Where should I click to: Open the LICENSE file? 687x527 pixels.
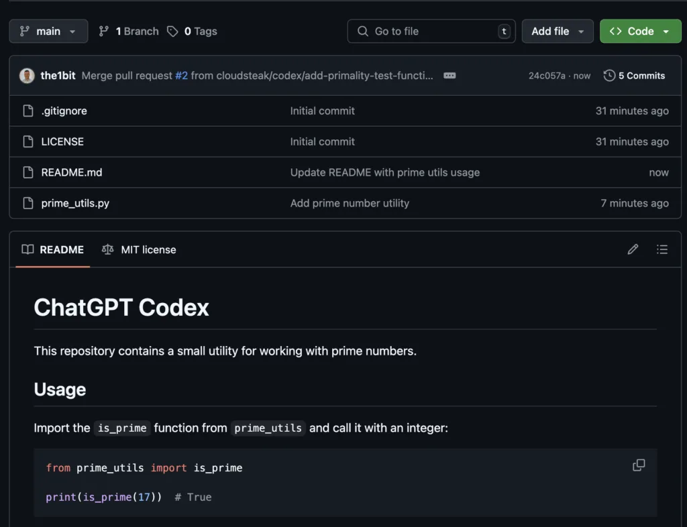pyautogui.click(x=62, y=141)
